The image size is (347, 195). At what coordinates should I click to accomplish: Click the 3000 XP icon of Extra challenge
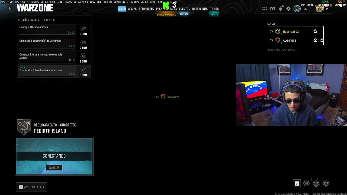pyautogui.click(x=83, y=70)
